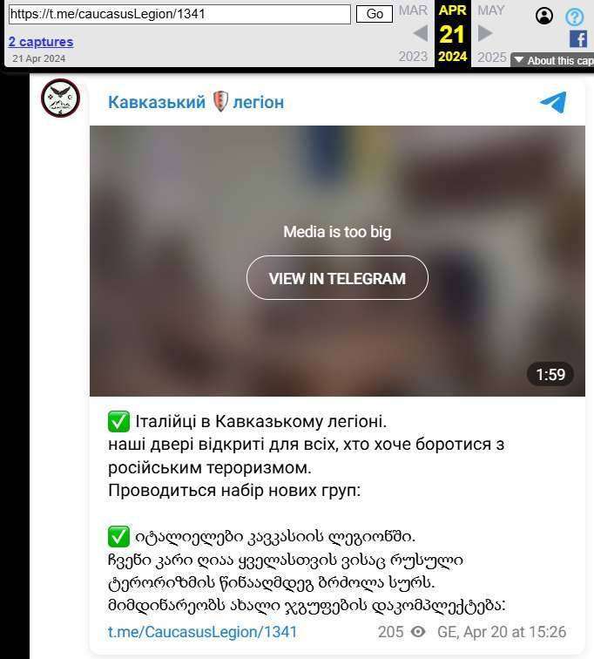The image size is (594, 659).
Task: Expand the About this capture dropdown
Action: [553, 60]
